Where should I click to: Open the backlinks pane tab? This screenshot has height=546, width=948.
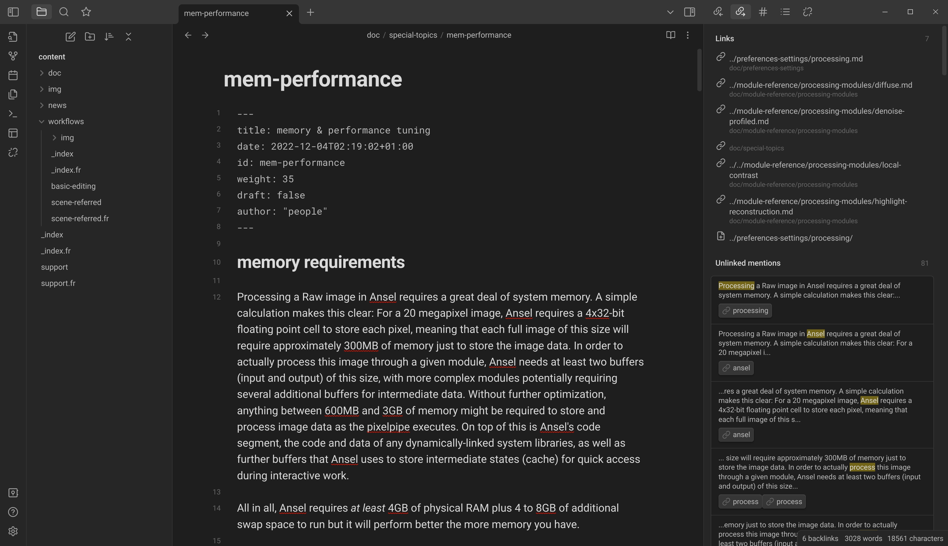coord(718,12)
